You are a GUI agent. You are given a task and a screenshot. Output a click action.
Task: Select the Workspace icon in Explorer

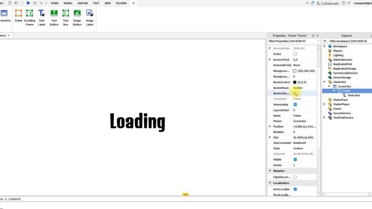(330, 46)
